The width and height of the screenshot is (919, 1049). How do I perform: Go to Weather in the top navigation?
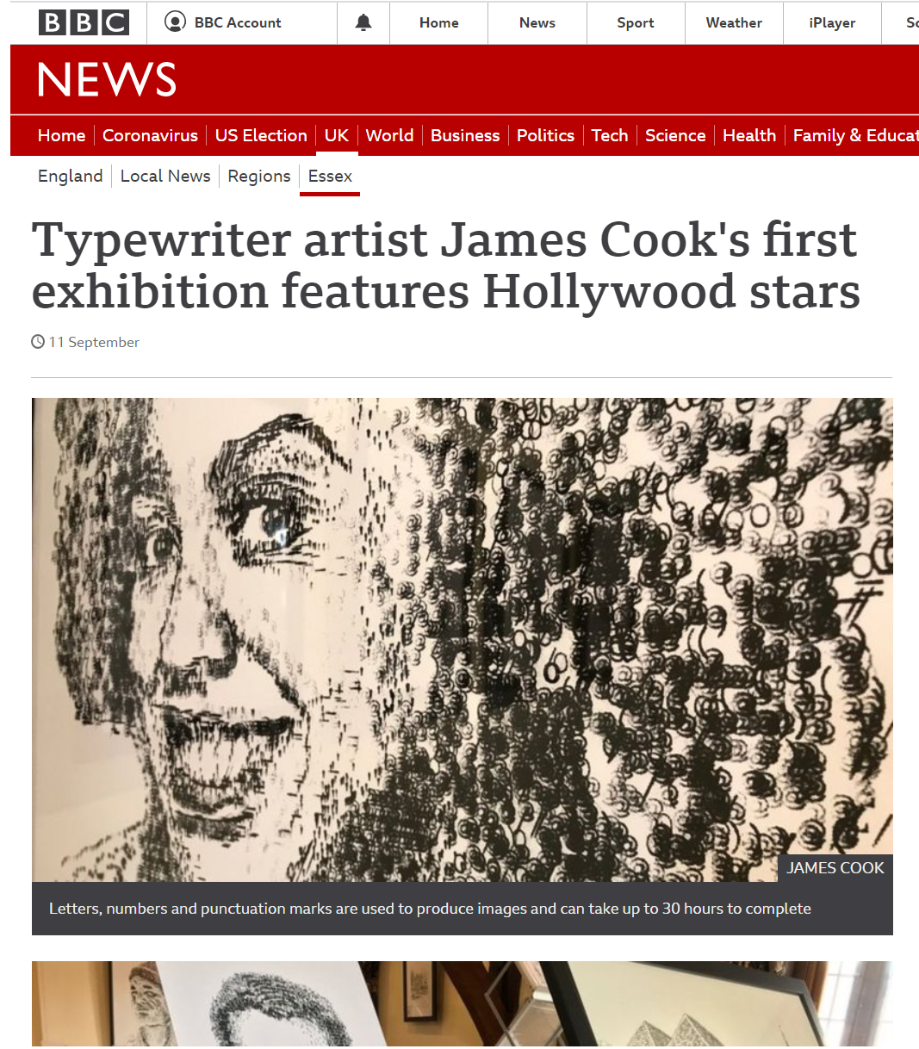coord(734,22)
